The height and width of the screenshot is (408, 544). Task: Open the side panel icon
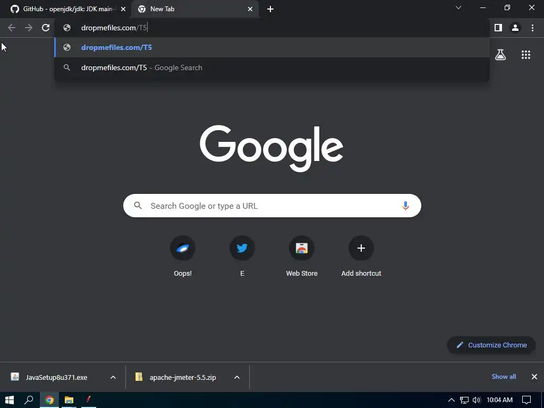498,28
